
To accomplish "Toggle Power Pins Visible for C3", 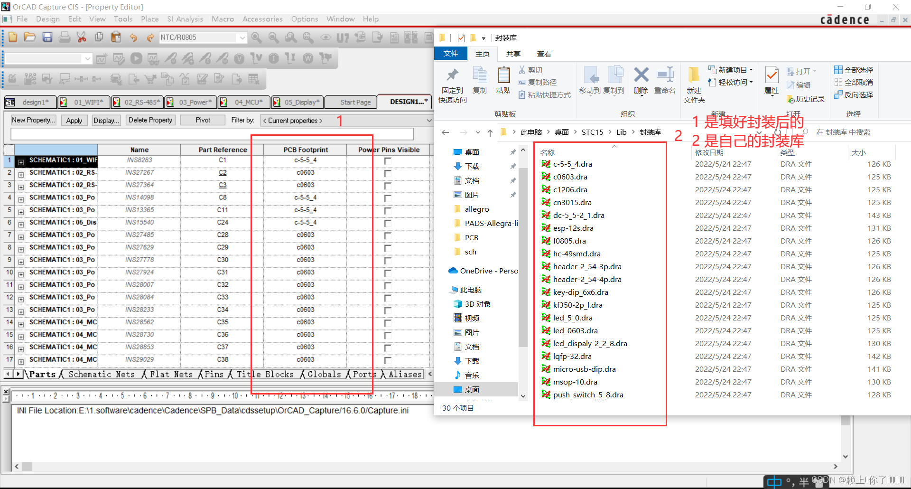I will [x=388, y=186].
